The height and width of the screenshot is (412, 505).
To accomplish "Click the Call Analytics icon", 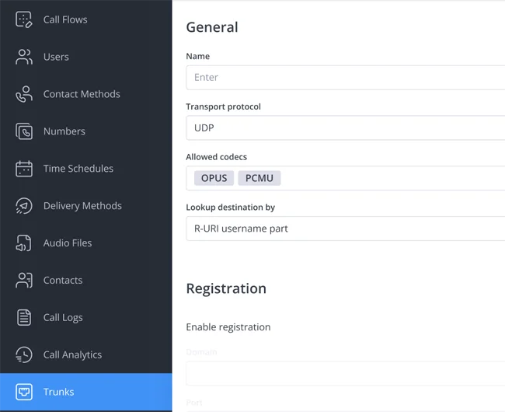I will tap(24, 354).
